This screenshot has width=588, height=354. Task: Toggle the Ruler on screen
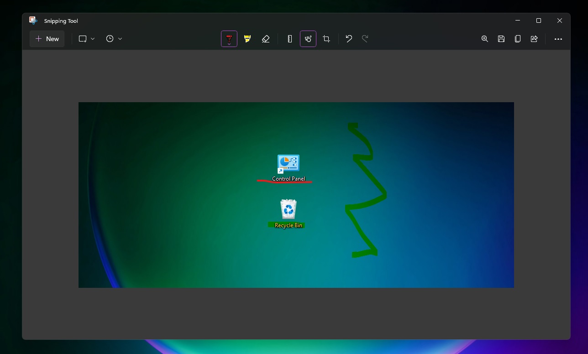point(289,39)
